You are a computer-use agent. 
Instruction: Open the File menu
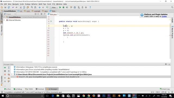(x=2, y=4)
